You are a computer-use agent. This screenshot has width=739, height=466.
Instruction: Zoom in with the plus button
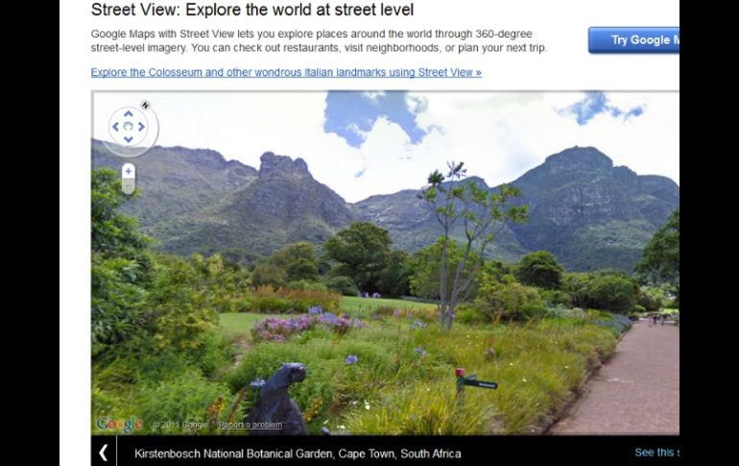tap(129, 171)
